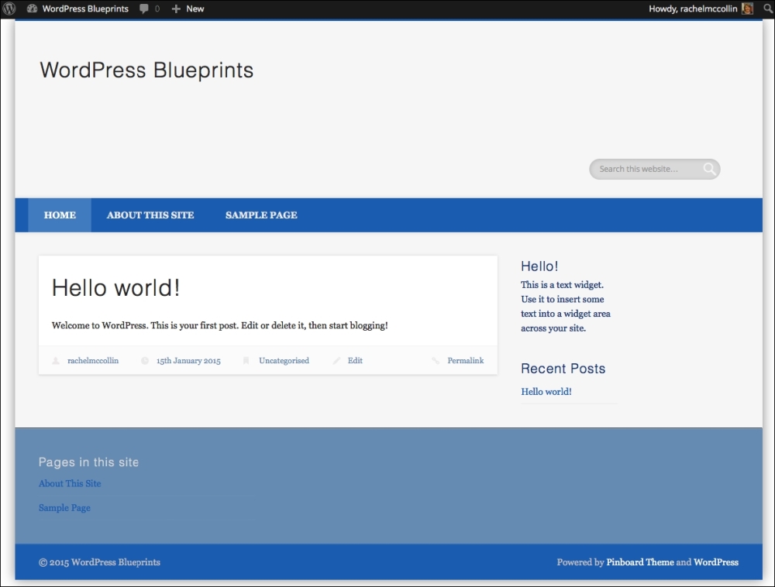Click the clock icon beside the post date
The image size is (775, 587).
145,361
